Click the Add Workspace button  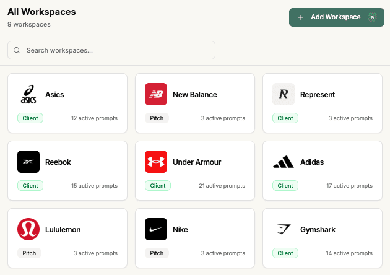coord(336,17)
